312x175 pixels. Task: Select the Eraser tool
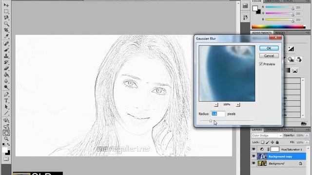pos(6,69)
